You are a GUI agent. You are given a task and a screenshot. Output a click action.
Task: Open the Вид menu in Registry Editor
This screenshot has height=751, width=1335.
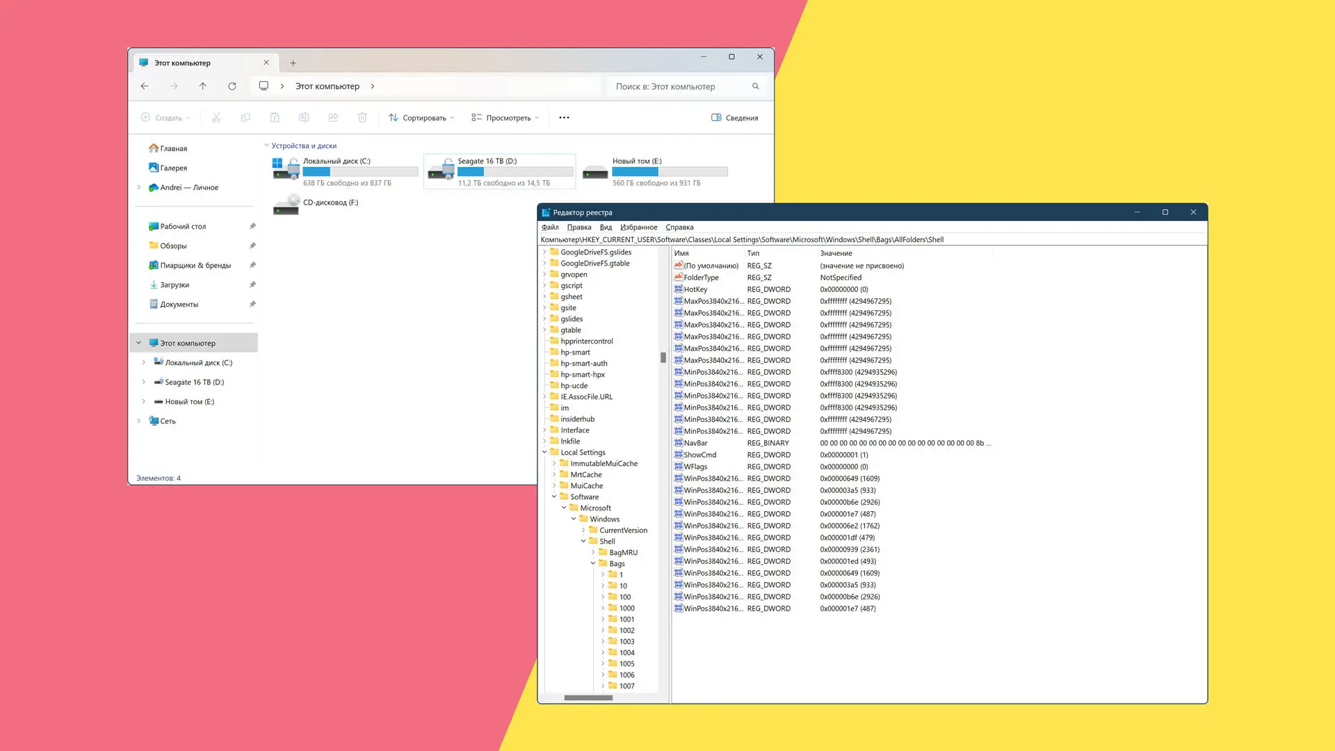tap(606, 227)
